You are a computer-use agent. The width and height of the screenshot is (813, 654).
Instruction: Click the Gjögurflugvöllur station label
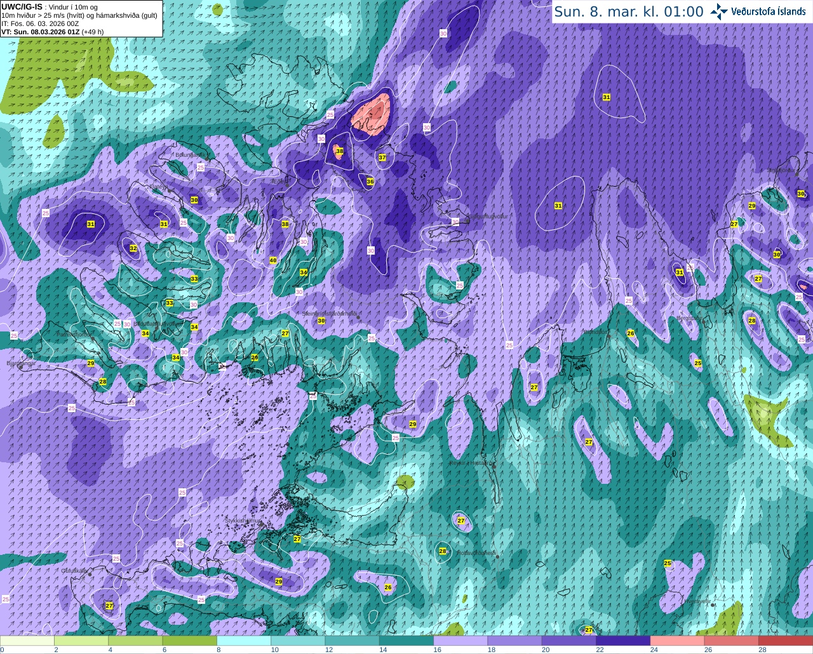point(487,217)
